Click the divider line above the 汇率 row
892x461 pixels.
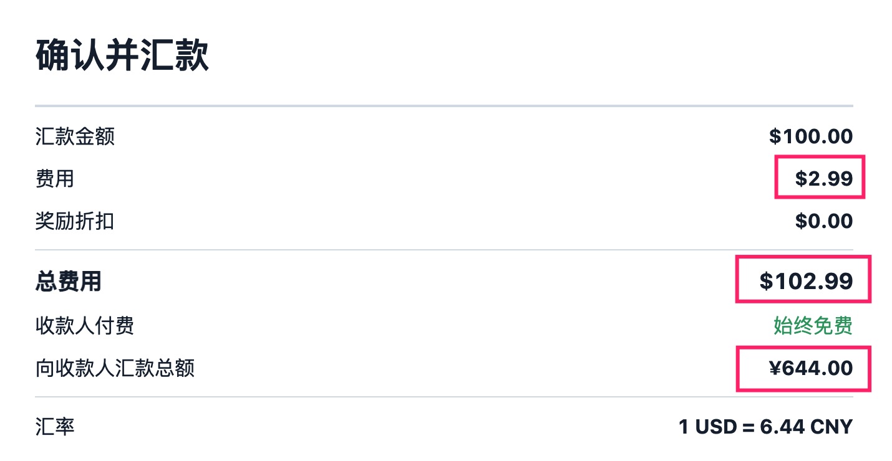click(444, 397)
